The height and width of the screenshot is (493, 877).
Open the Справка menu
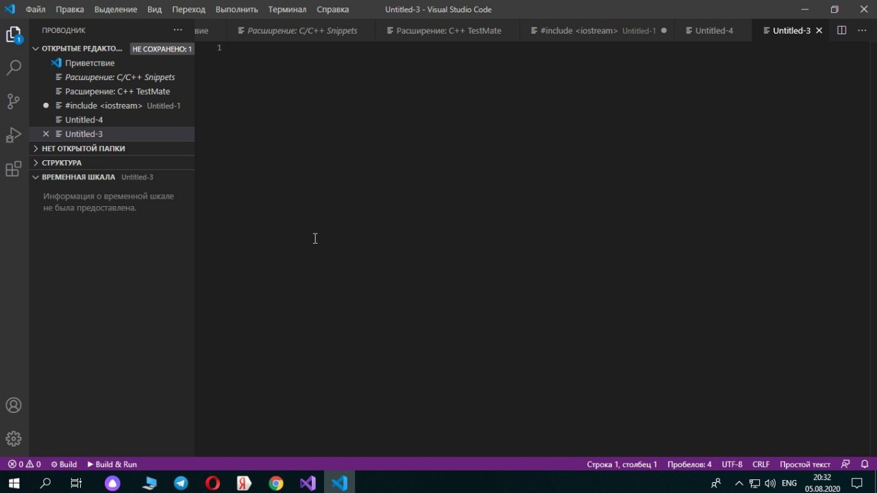coord(333,10)
